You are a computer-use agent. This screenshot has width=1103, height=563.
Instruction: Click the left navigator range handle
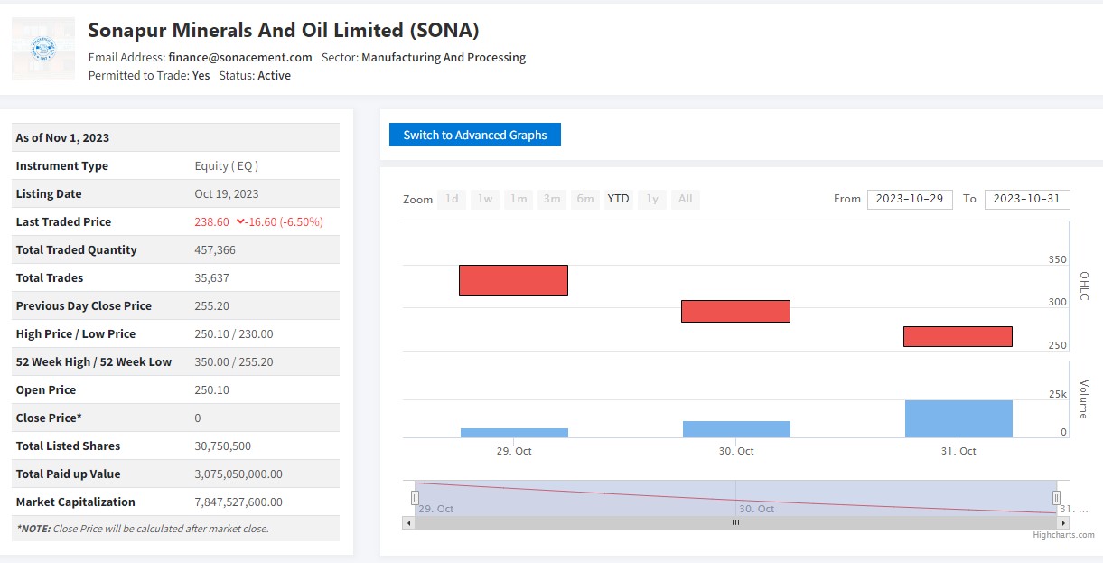pos(415,498)
